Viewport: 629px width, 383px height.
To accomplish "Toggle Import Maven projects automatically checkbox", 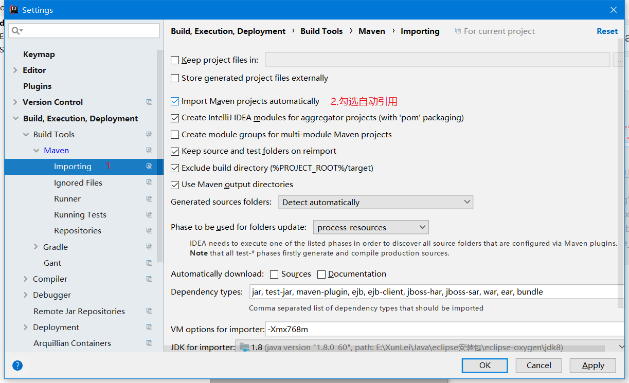I will (x=175, y=101).
